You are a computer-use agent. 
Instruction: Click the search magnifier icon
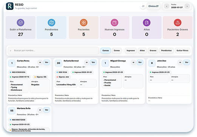point(11,51)
